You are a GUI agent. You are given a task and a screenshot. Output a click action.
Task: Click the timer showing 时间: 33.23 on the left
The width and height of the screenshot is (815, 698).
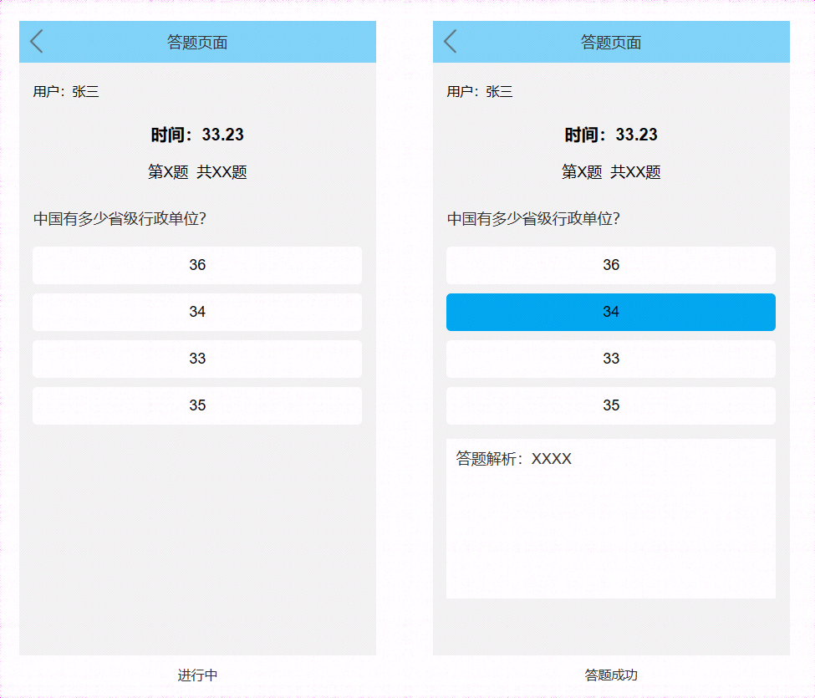pyautogui.click(x=196, y=134)
